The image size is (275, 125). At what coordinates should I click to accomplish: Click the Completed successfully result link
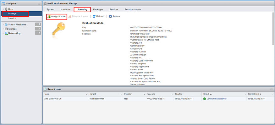[217, 99]
